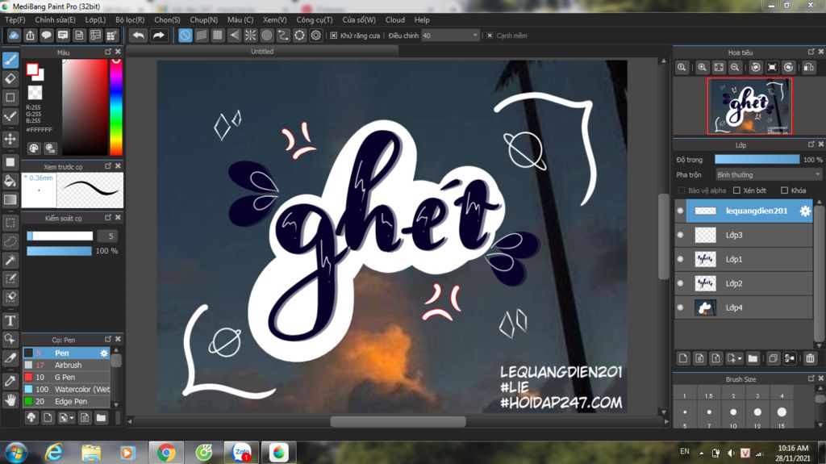Choose the Edge Pen brush
Image resolution: width=826 pixels, height=464 pixels.
pos(66,401)
